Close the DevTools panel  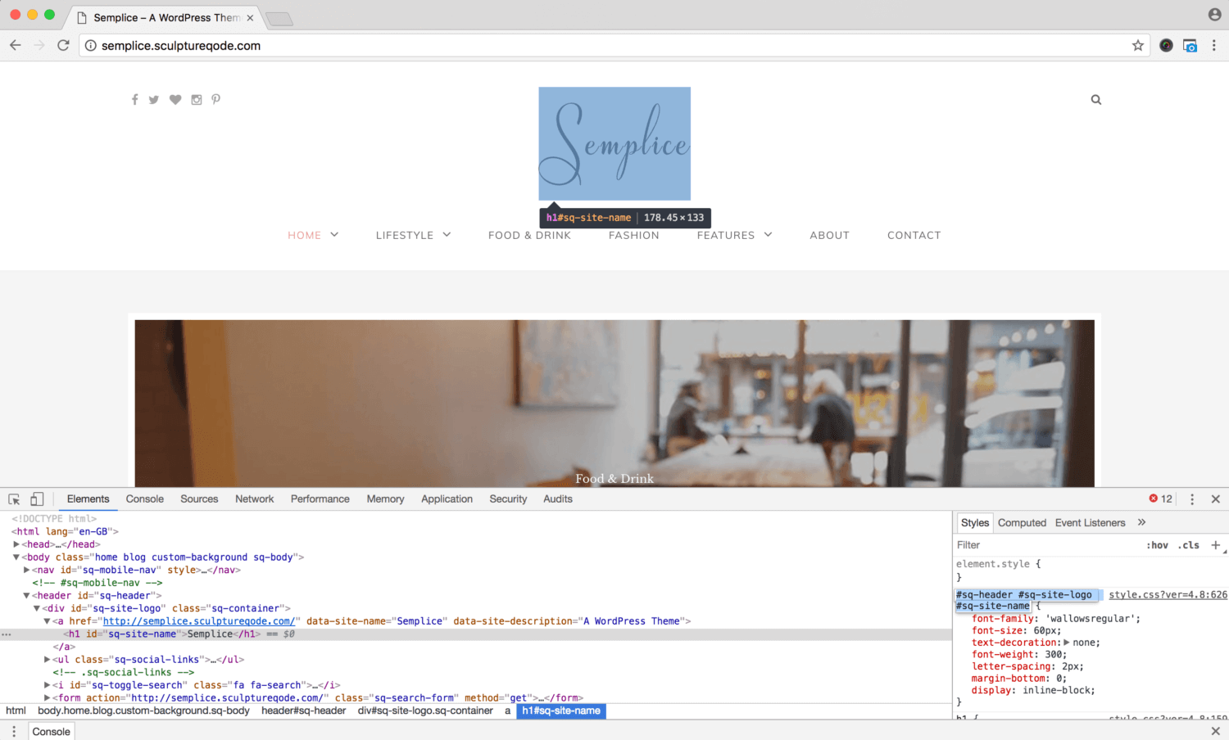tap(1216, 499)
